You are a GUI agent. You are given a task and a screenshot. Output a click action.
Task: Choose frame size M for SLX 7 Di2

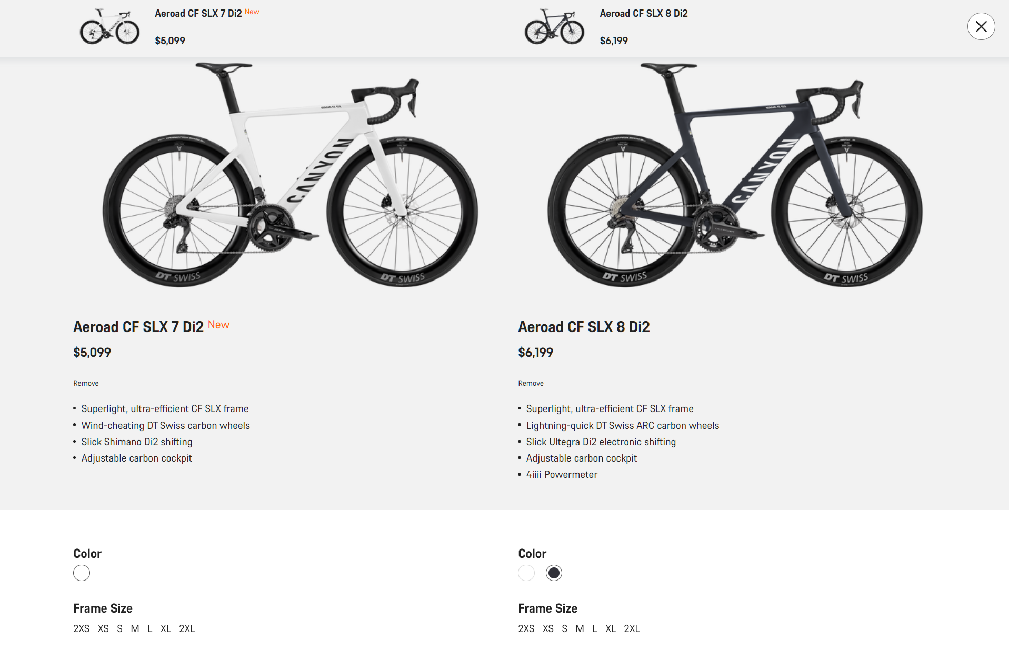tap(135, 628)
